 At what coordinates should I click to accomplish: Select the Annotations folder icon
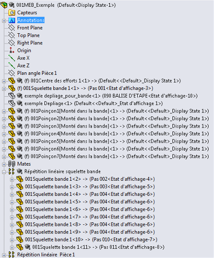(12, 20)
